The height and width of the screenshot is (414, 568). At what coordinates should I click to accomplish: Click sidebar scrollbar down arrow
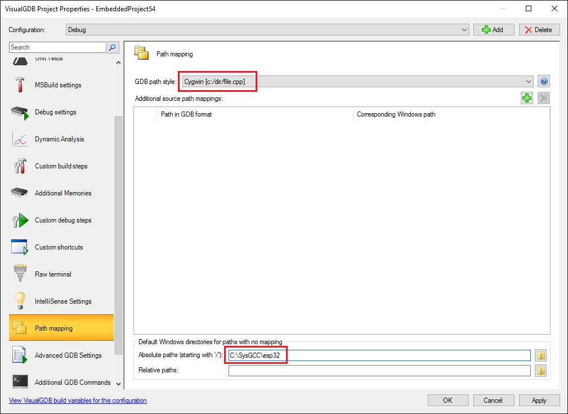click(x=118, y=384)
